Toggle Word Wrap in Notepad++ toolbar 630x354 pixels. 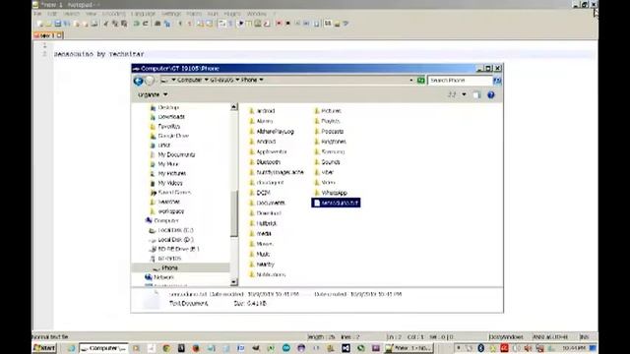[221, 24]
